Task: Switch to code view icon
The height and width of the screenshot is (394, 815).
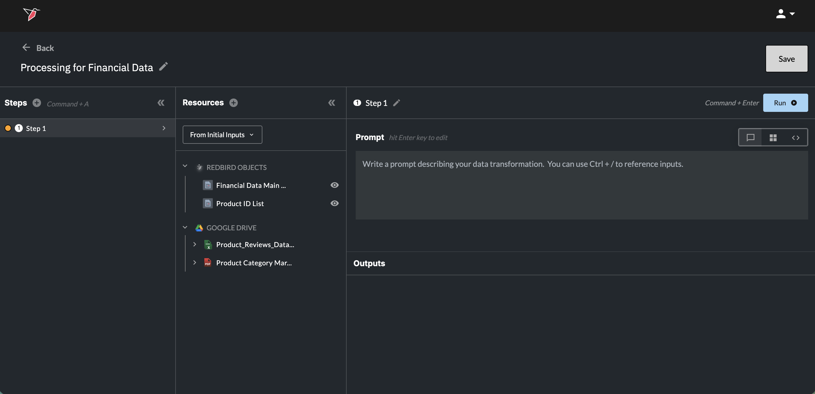Action: point(795,138)
